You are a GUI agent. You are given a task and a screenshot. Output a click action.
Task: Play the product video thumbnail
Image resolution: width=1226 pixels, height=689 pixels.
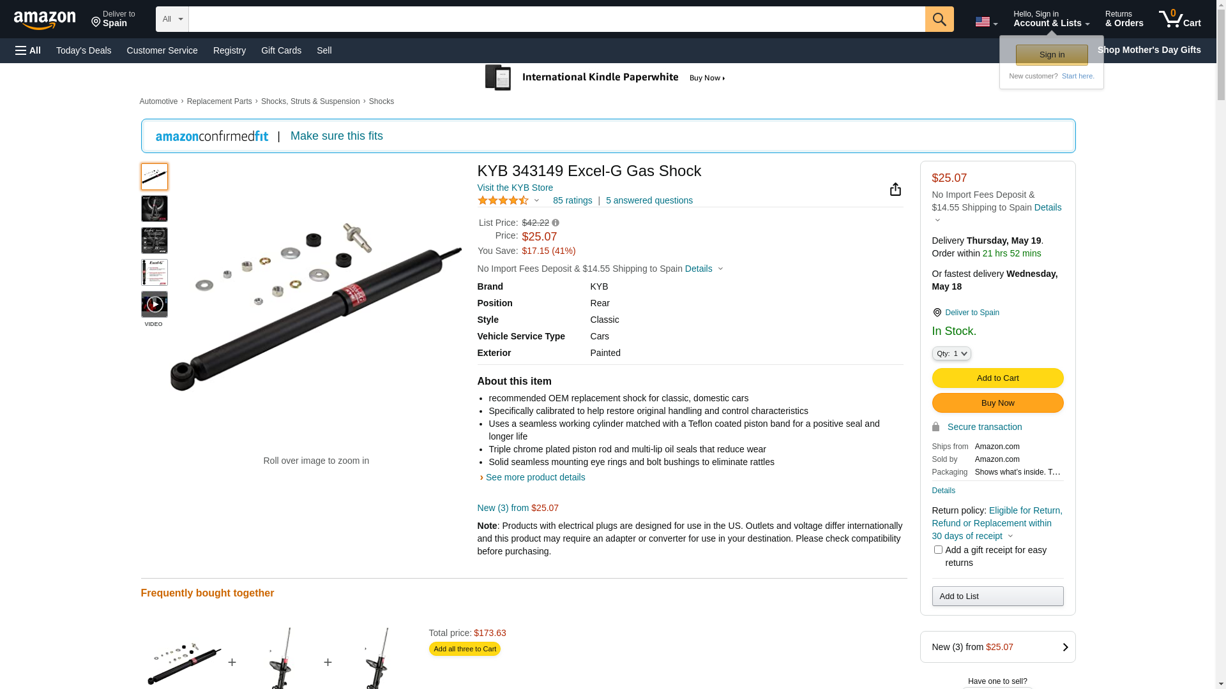click(154, 304)
